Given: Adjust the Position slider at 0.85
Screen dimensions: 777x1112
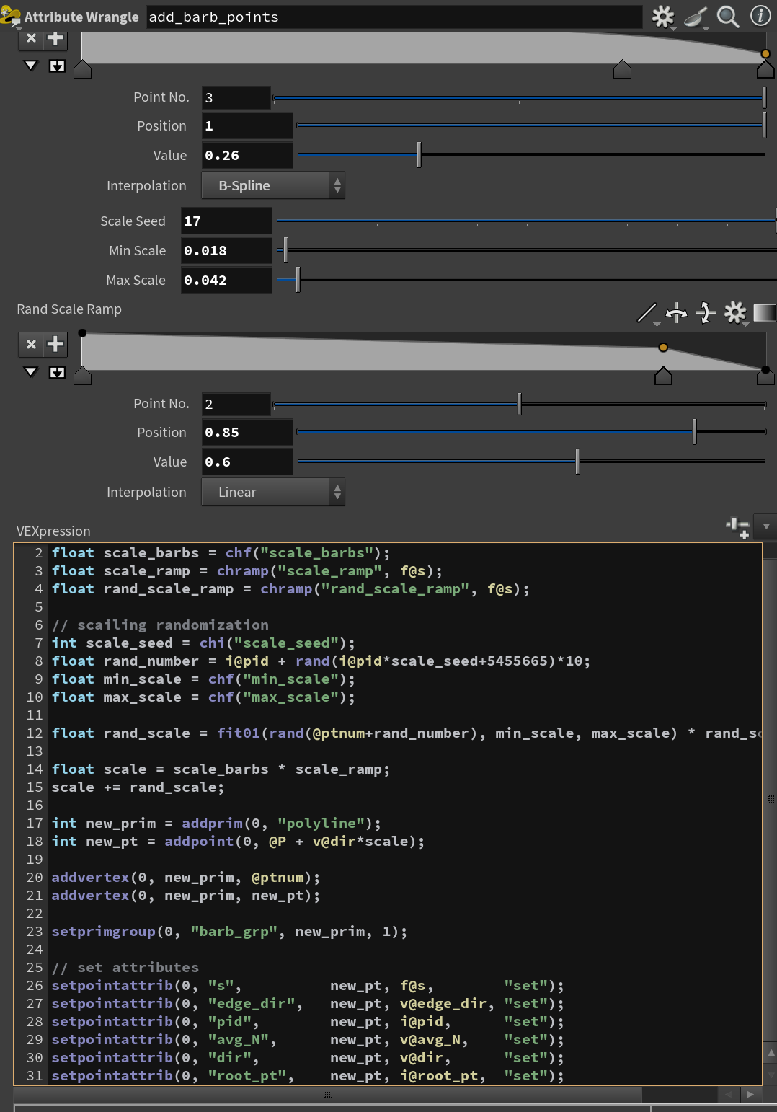Looking at the screenshot, I should 694,431.
